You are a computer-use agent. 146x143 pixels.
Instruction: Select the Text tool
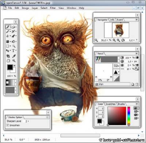point(13,51)
